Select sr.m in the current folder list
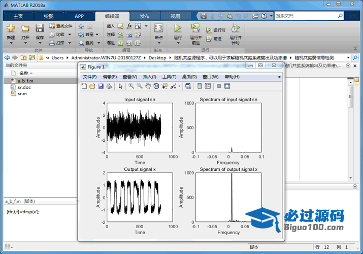Image resolution: width=363 pixels, height=254 pixels. (x=22, y=93)
